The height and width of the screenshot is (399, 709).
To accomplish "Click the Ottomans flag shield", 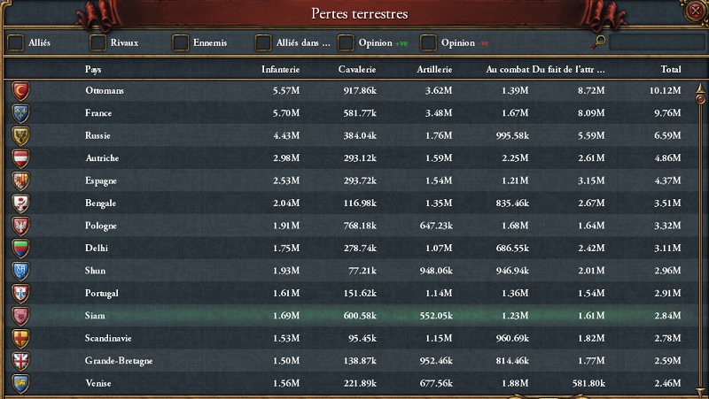I will 20,91.
